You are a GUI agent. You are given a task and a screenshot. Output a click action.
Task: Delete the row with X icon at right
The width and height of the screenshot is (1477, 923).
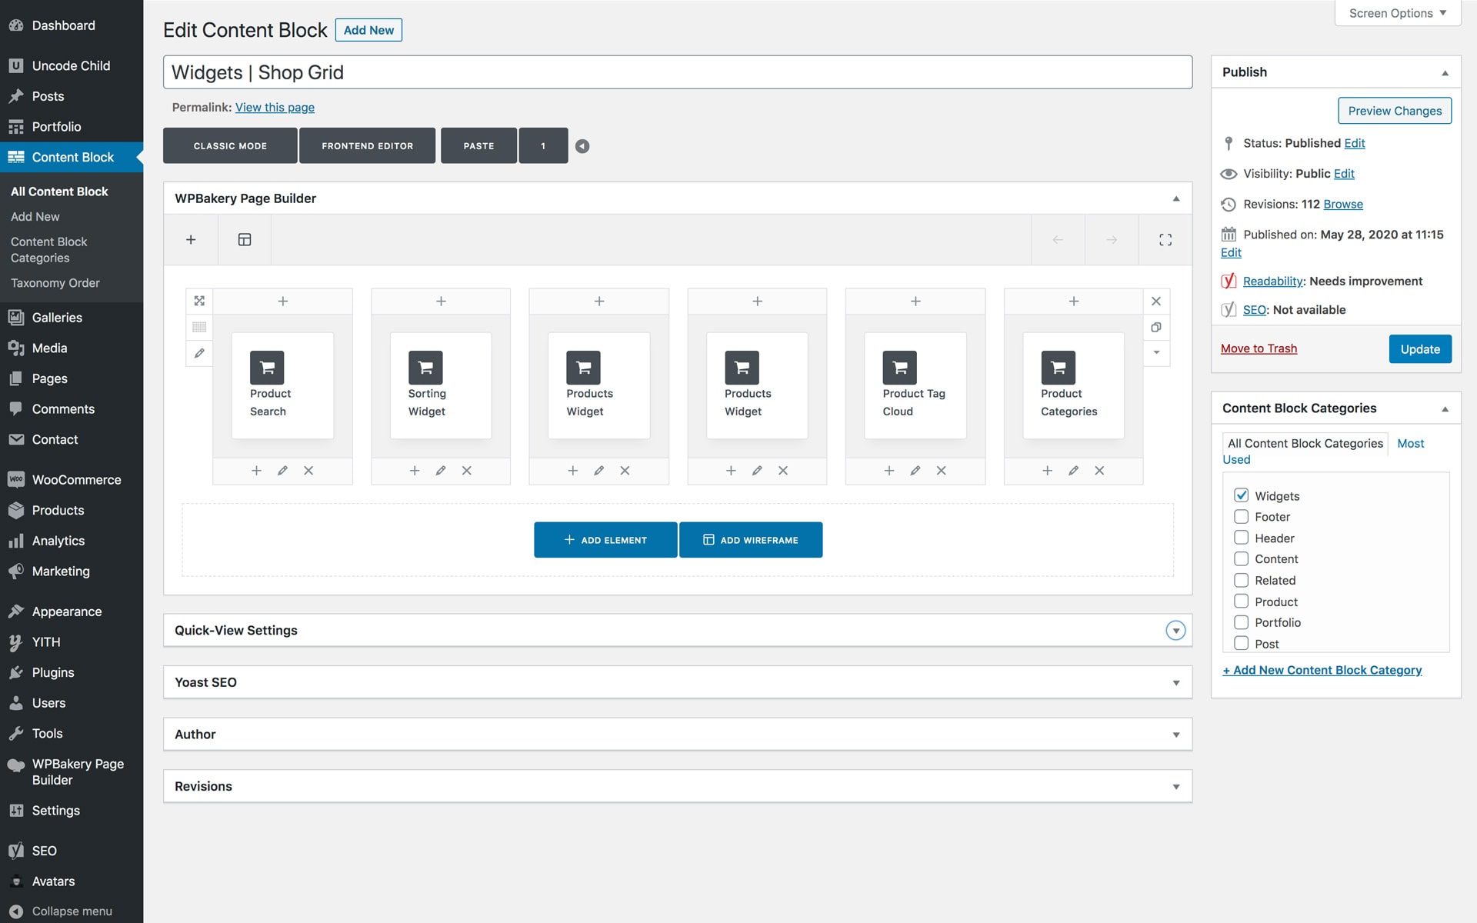coord(1155,301)
